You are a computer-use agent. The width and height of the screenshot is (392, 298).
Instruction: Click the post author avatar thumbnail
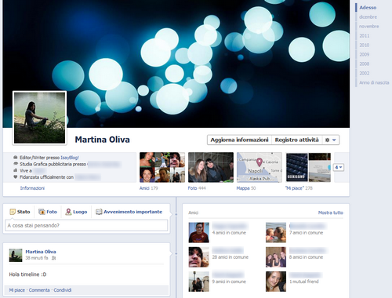click(x=16, y=256)
